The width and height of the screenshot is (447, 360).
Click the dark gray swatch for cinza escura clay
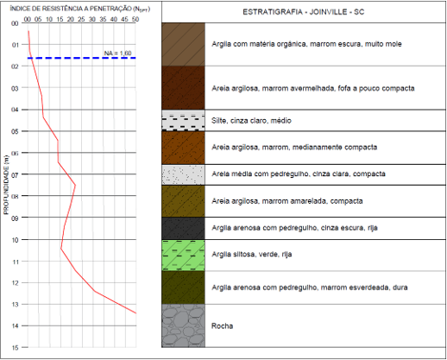[x=183, y=228]
